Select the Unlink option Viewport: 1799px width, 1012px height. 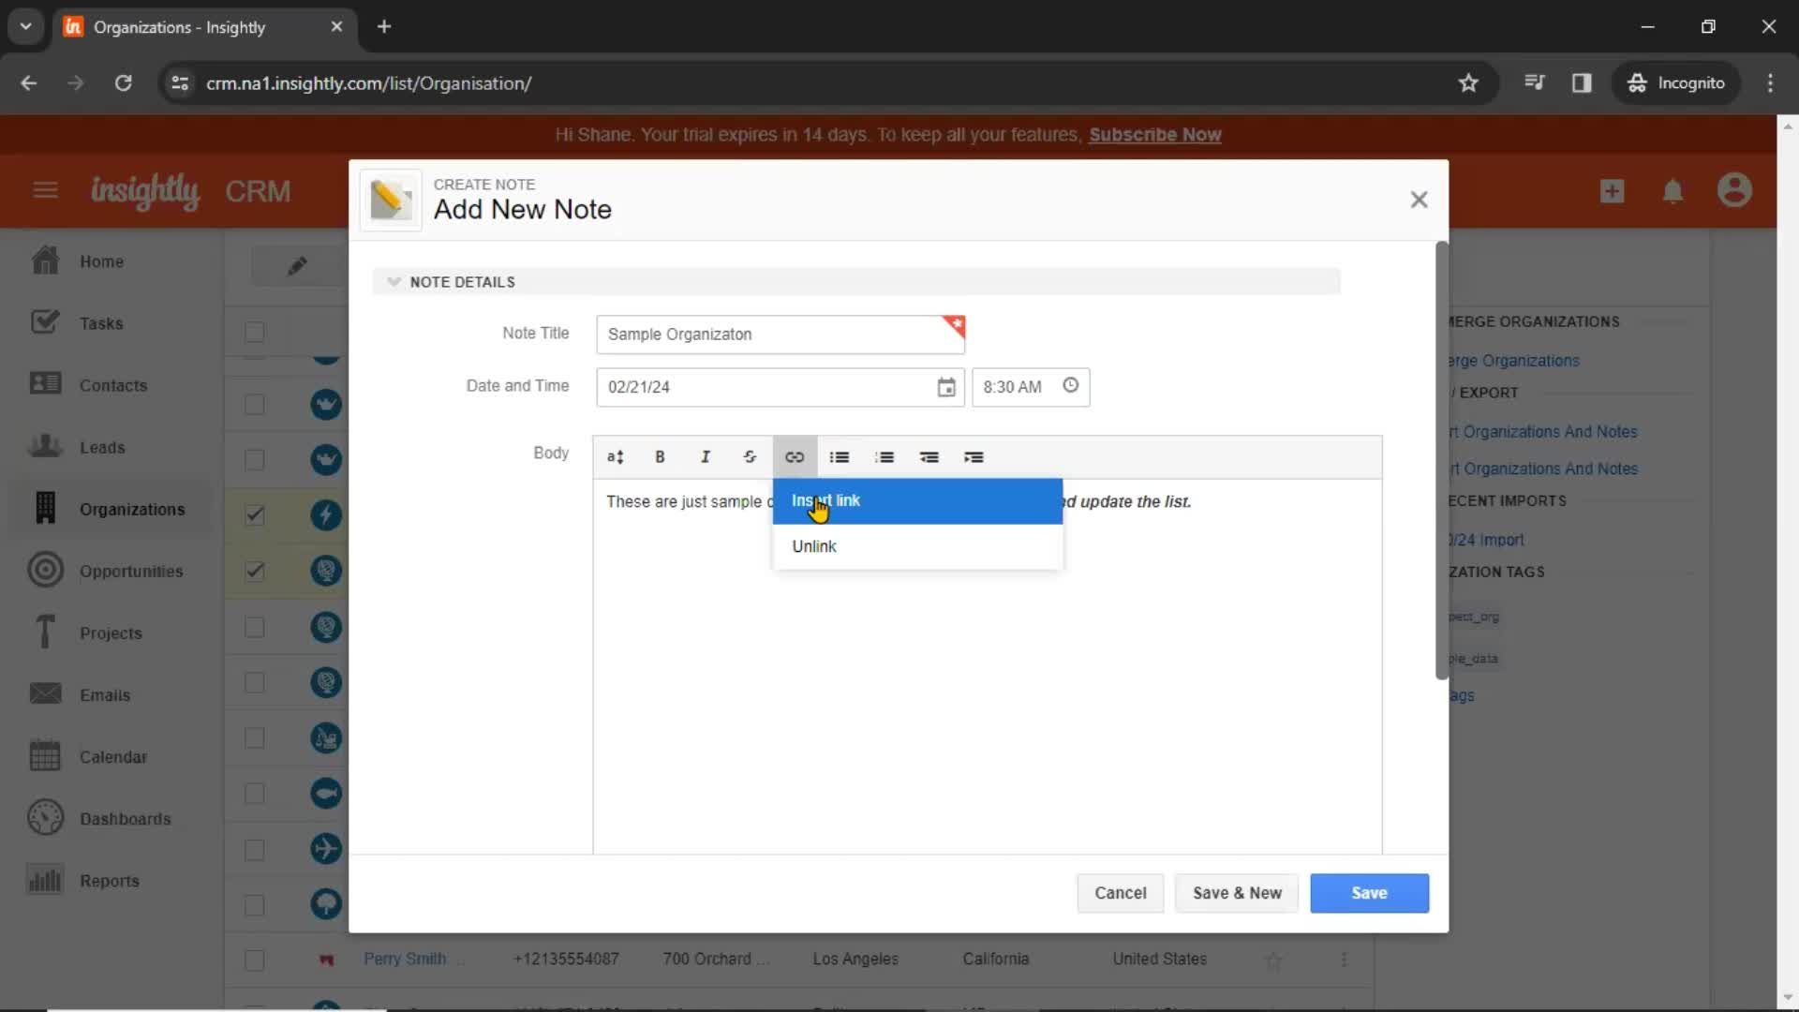(x=814, y=545)
